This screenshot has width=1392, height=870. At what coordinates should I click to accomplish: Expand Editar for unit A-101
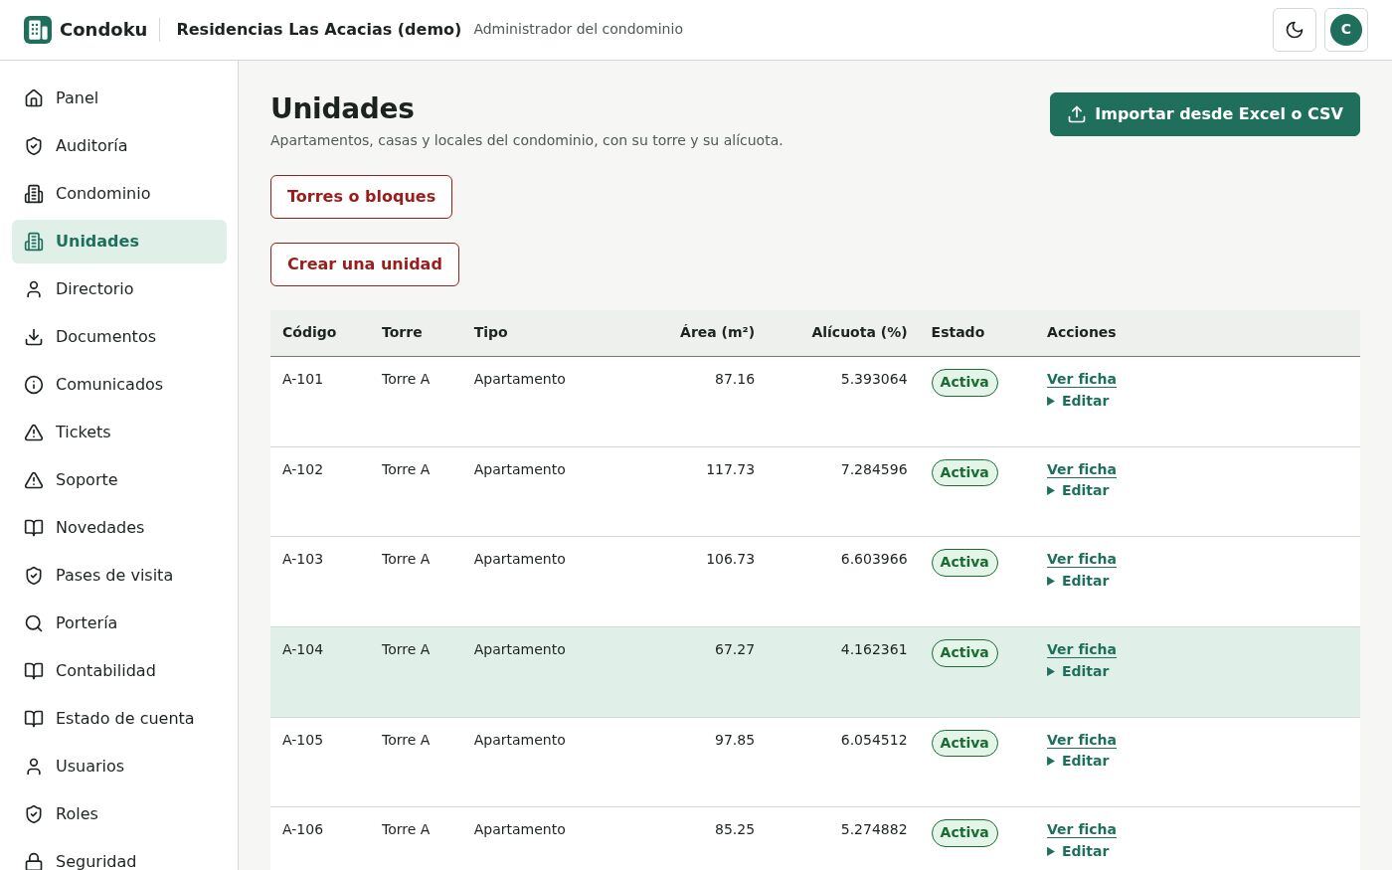[1078, 401]
